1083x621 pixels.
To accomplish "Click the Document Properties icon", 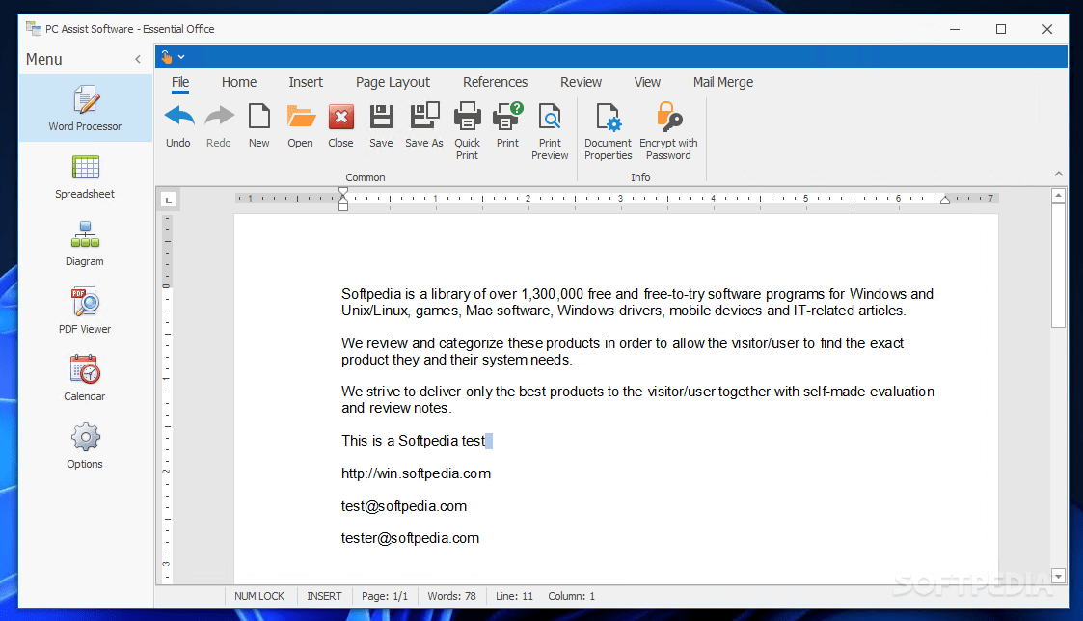I will [x=608, y=125].
